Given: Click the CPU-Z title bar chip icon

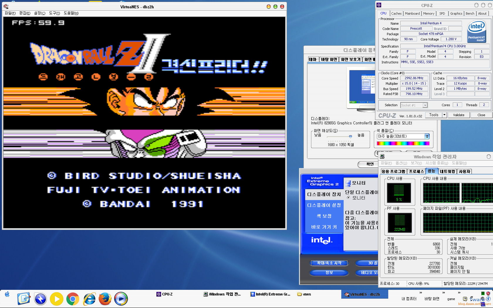Looking at the screenshot, I should (379, 5).
